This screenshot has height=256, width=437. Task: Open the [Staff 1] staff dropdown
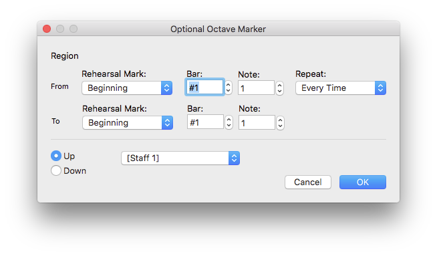click(x=180, y=158)
